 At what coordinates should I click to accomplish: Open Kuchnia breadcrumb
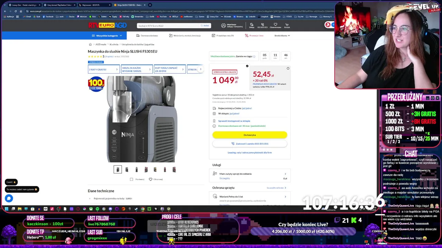114,44
